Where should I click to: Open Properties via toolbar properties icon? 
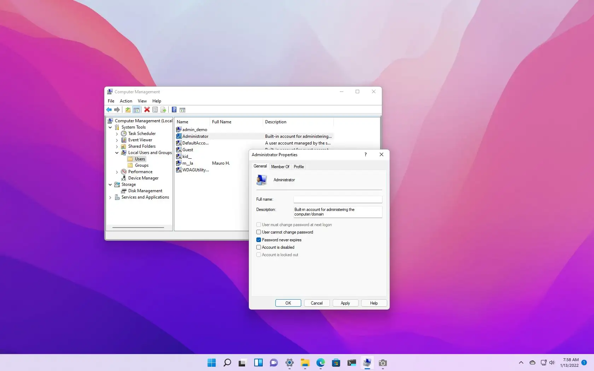pos(155,110)
